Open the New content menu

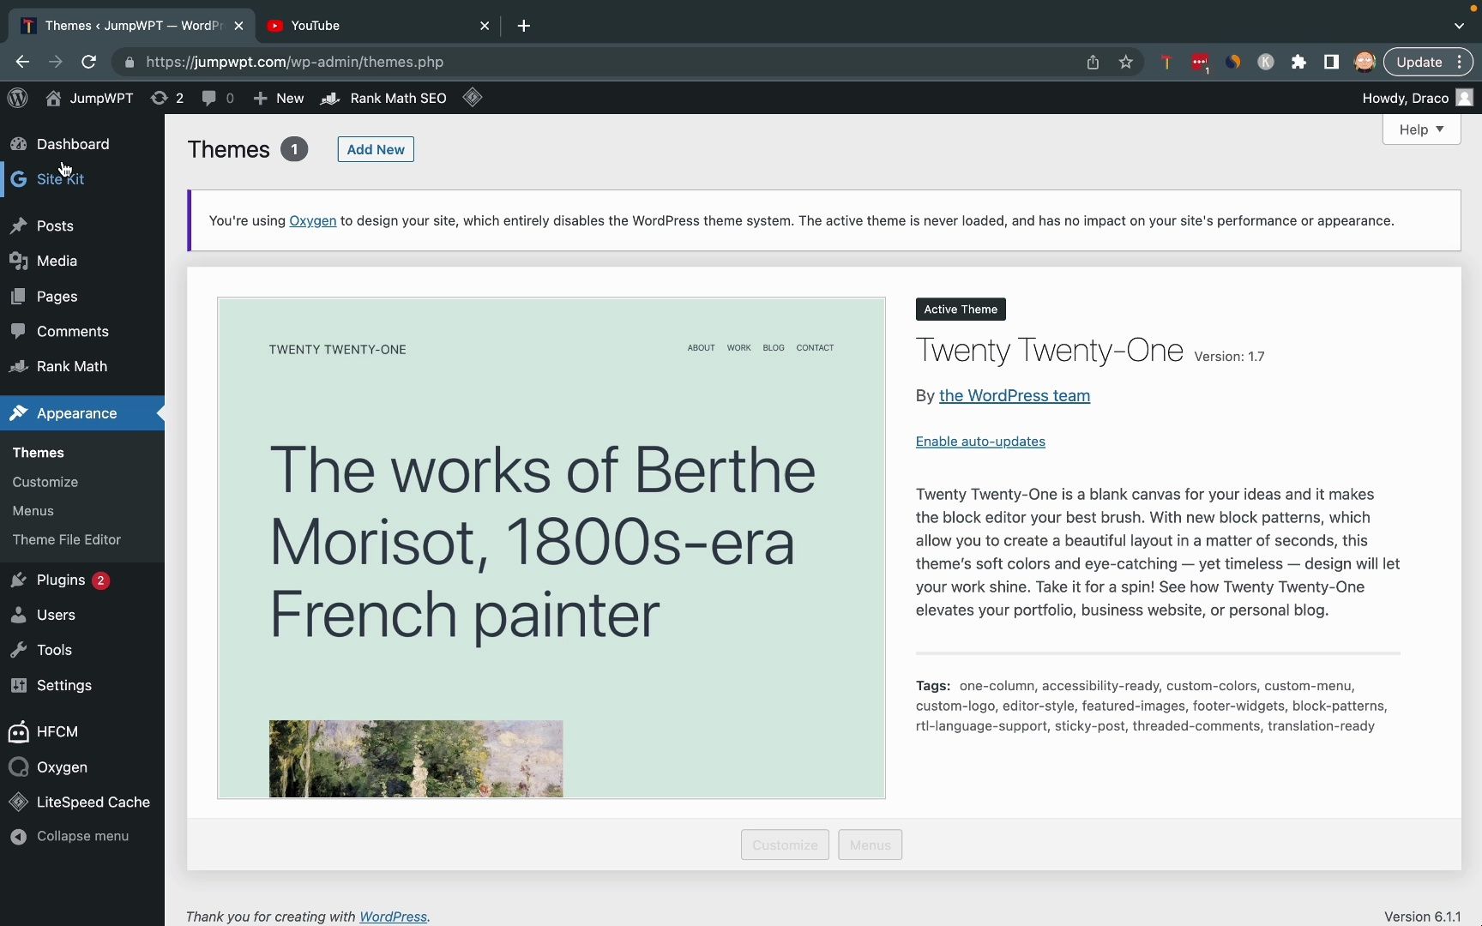279,98
